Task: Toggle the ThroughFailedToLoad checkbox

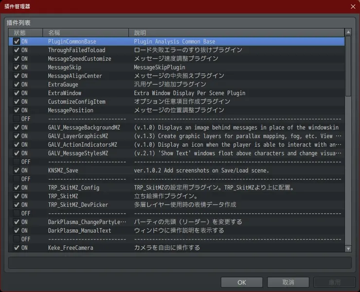Action: [17, 50]
